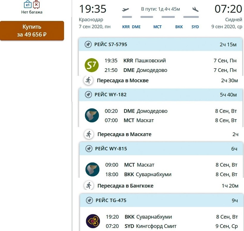Click the '2ч 15м' duration of flight S7-5795
244x231 pixels.
[x=228, y=45]
